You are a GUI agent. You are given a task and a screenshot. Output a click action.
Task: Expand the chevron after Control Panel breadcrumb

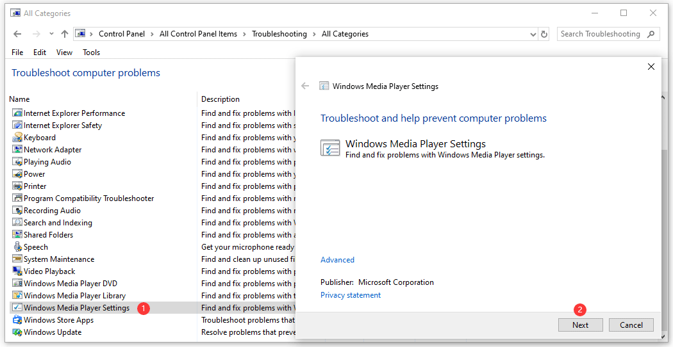click(152, 34)
